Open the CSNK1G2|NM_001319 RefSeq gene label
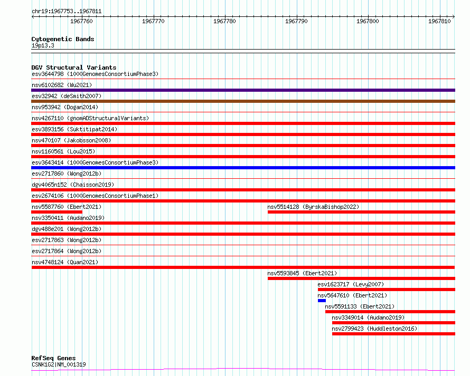This screenshot has width=470, height=376. tap(59, 364)
